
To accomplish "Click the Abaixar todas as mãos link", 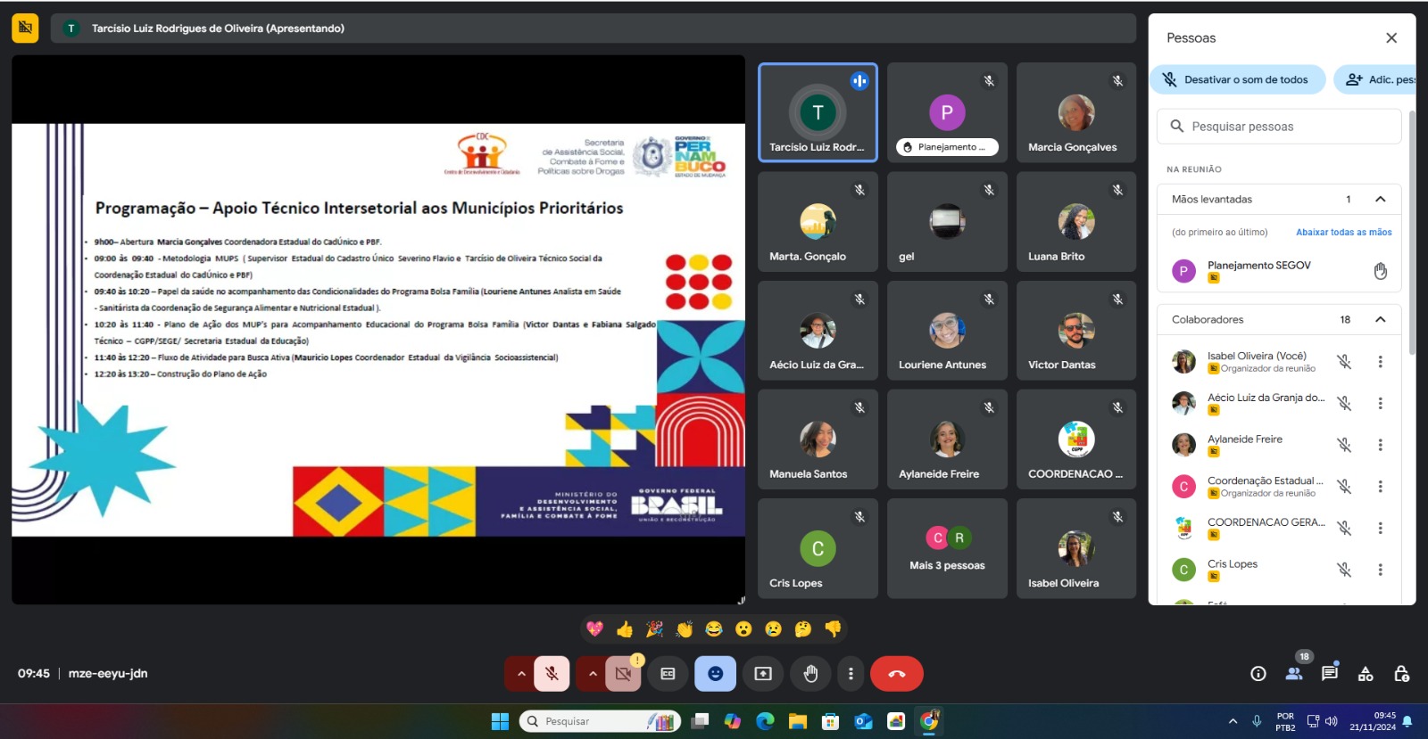I will pyautogui.click(x=1343, y=232).
